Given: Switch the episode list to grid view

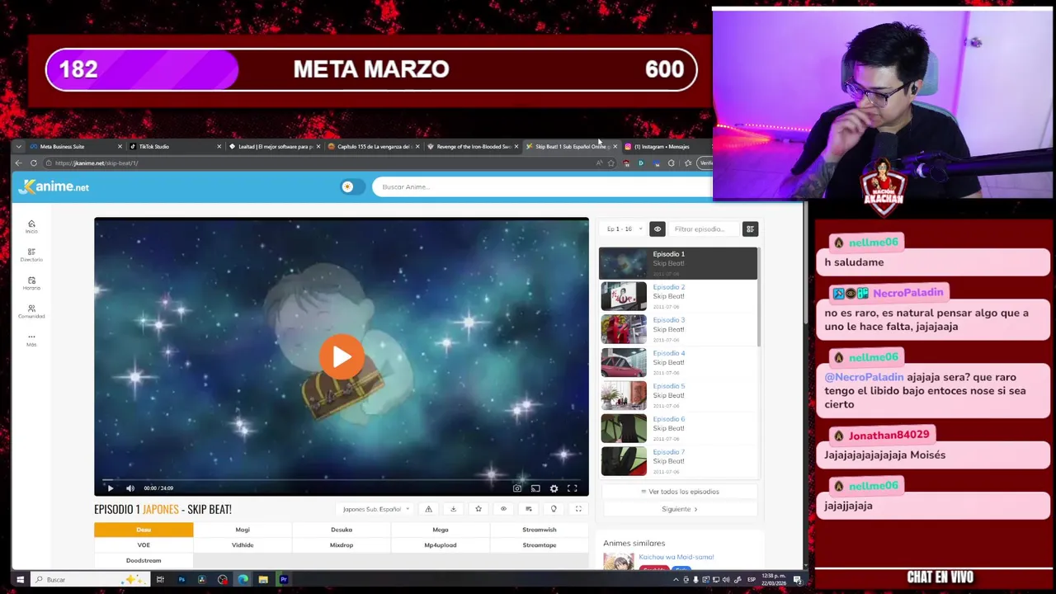Looking at the screenshot, I should pyautogui.click(x=750, y=229).
